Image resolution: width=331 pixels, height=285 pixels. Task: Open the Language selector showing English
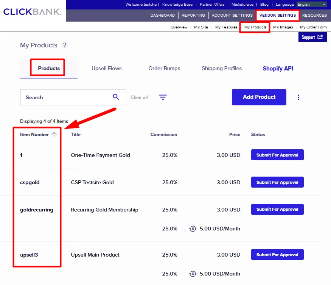tap(312, 5)
